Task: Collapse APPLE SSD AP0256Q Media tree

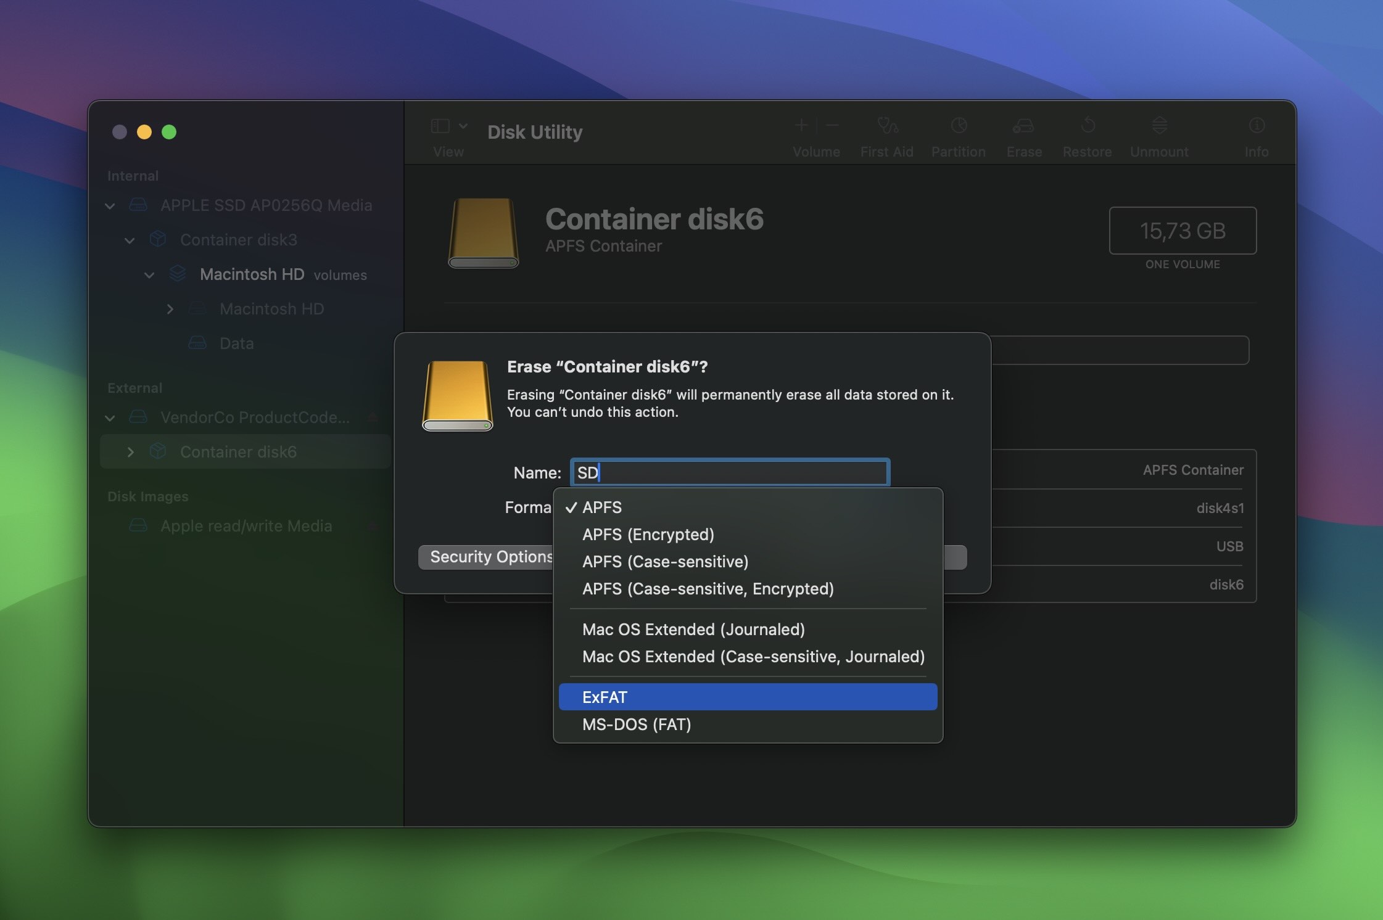Action: (110, 206)
